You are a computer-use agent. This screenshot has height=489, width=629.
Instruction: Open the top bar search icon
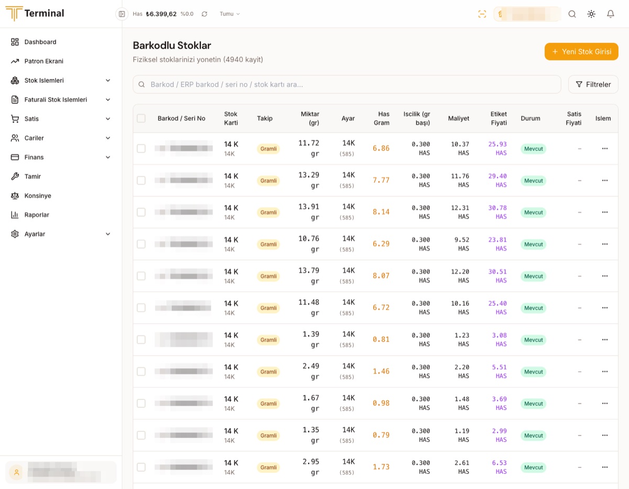[x=572, y=14]
